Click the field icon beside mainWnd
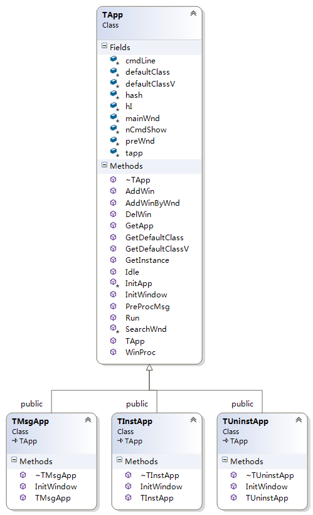Viewport: 313px width, 515px height. point(114,117)
